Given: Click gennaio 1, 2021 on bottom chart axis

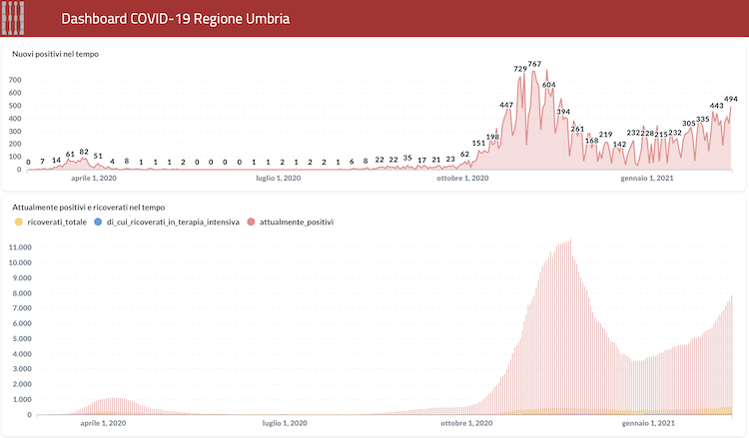Looking at the screenshot, I should (646, 424).
